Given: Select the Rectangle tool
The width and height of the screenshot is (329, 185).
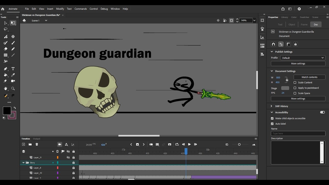Looking at the screenshot, I should point(6,55).
